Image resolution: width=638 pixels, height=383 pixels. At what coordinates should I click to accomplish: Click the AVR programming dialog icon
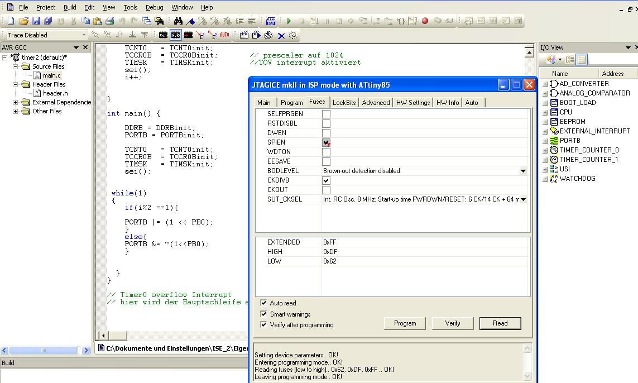(175, 35)
